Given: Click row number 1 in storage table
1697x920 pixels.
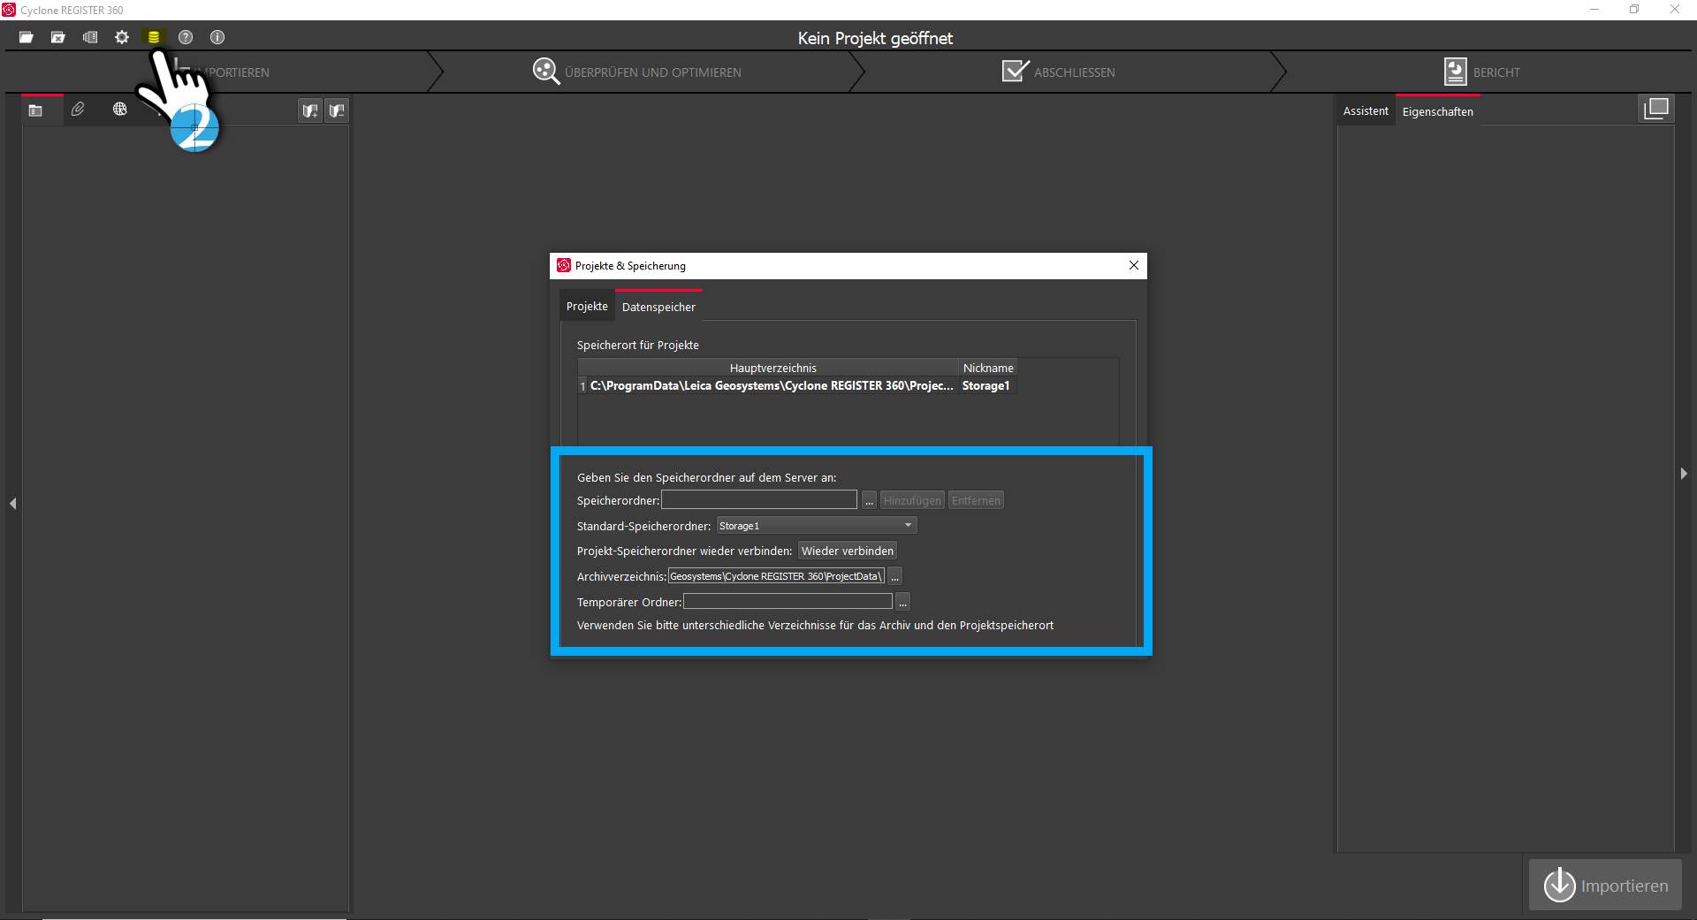Looking at the screenshot, I should 582,386.
